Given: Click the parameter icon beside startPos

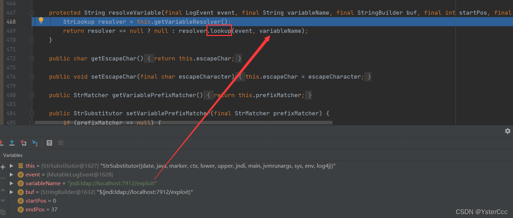Looking at the screenshot, I should [x=21, y=201].
